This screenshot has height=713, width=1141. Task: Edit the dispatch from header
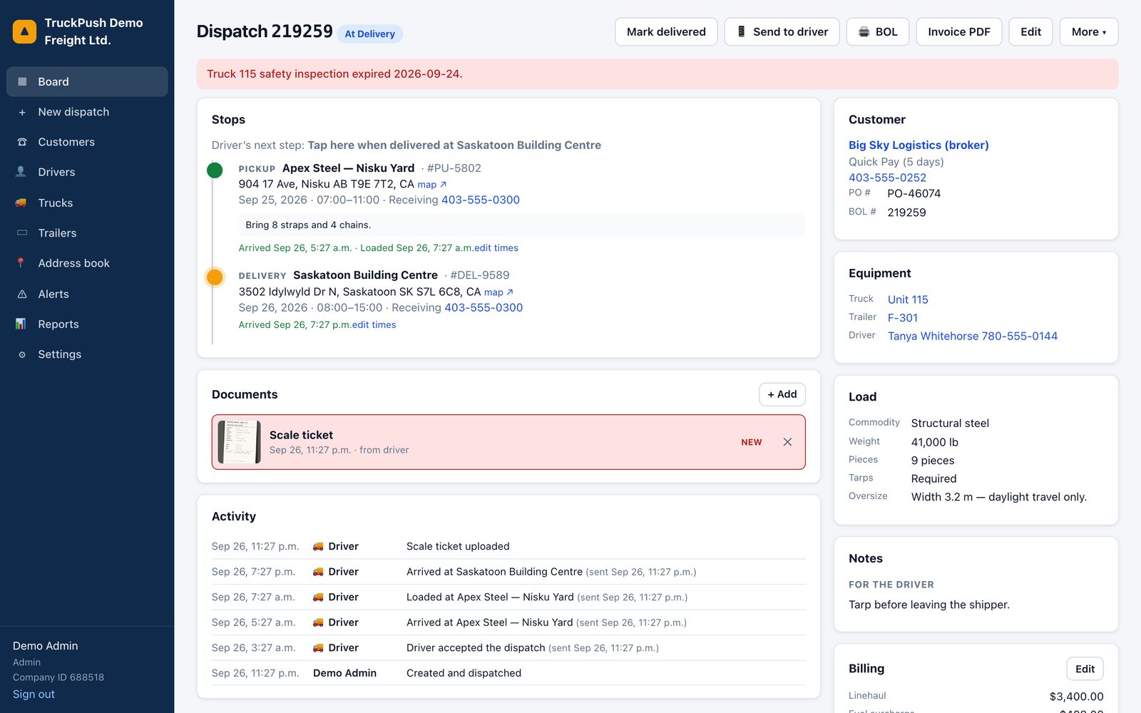coord(1030,32)
